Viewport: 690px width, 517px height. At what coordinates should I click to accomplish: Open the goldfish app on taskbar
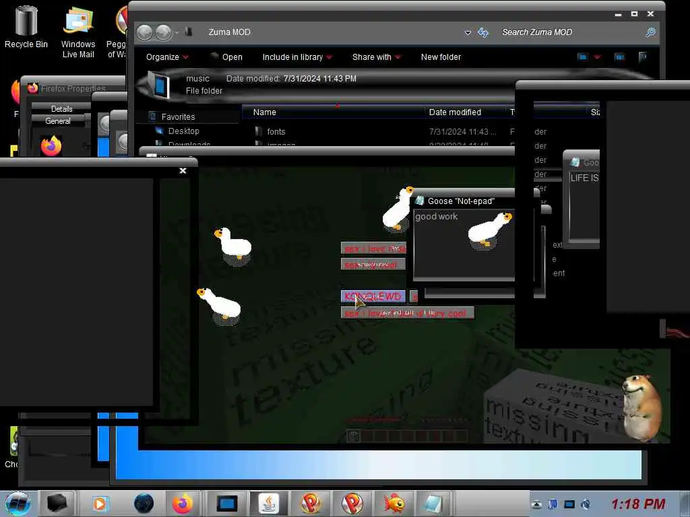[394, 504]
